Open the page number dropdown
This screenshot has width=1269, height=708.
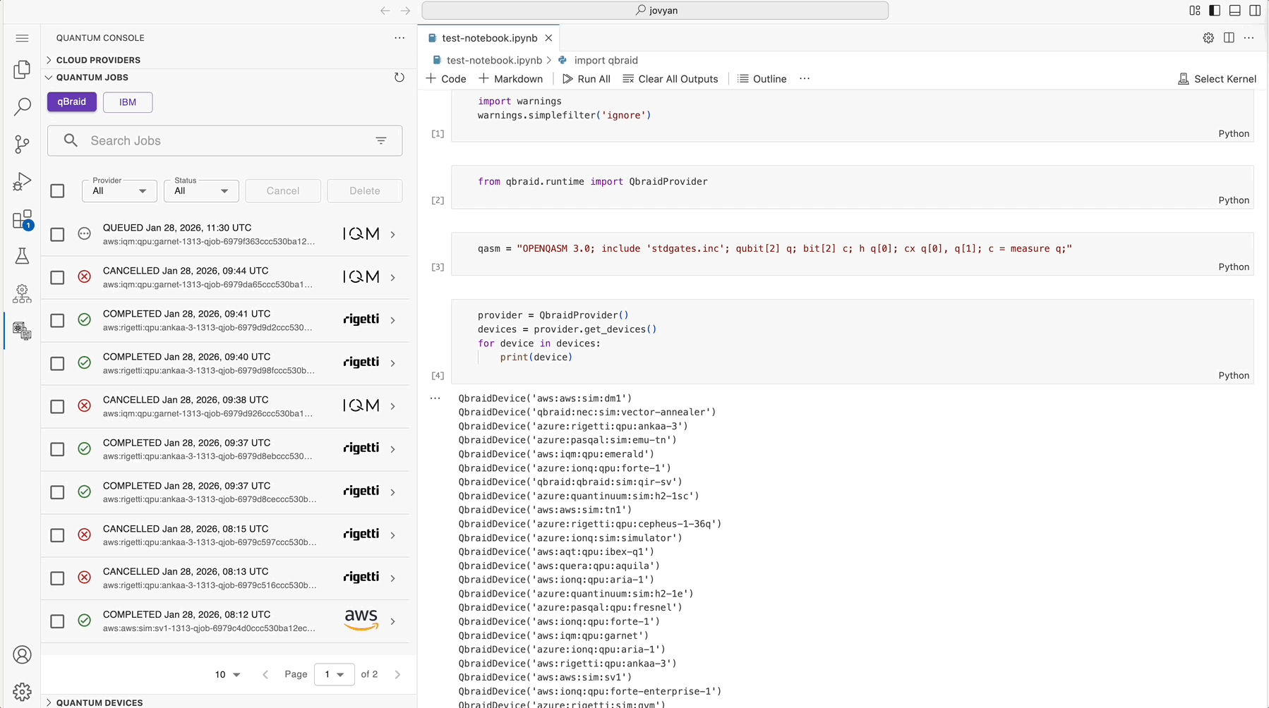(x=335, y=675)
